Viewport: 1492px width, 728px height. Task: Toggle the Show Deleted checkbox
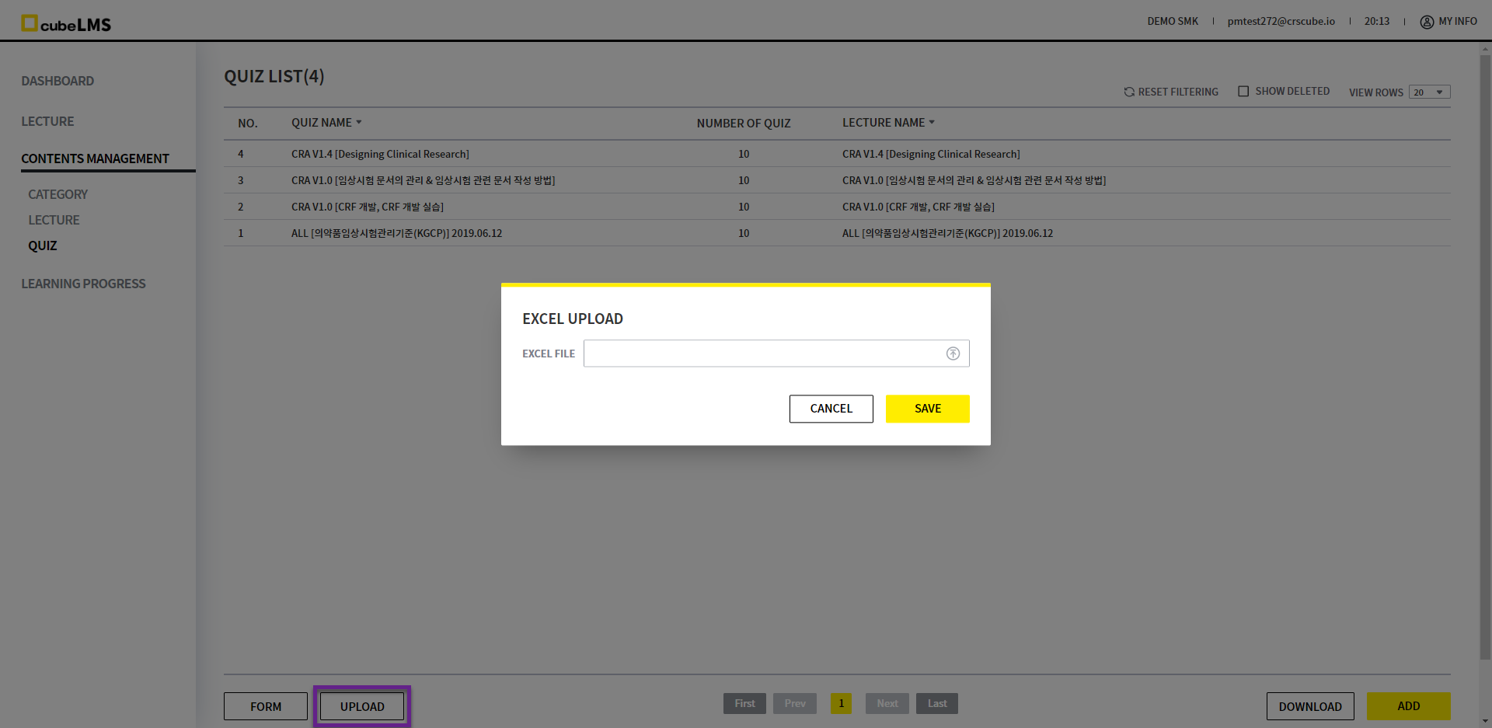[x=1243, y=91]
